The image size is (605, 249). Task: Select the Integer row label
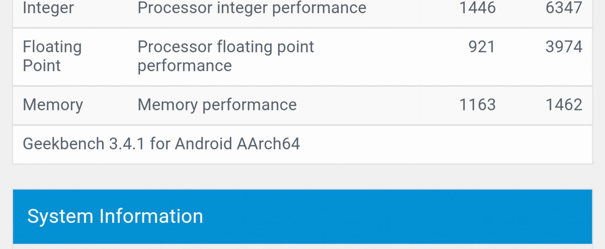[x=48, y=8]
